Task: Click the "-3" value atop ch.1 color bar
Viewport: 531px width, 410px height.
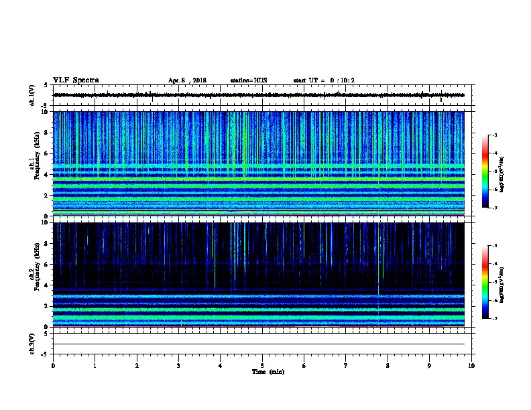Action: [495, 135]
